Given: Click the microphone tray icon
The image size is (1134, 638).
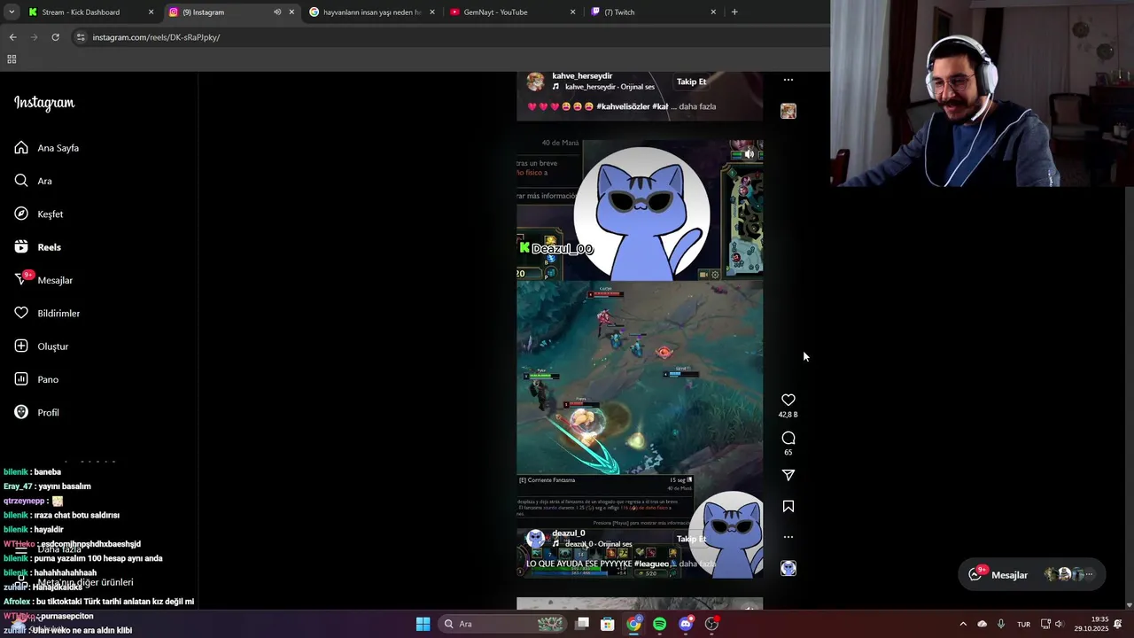Looking at the screenshot, I should click(1001, 624).
